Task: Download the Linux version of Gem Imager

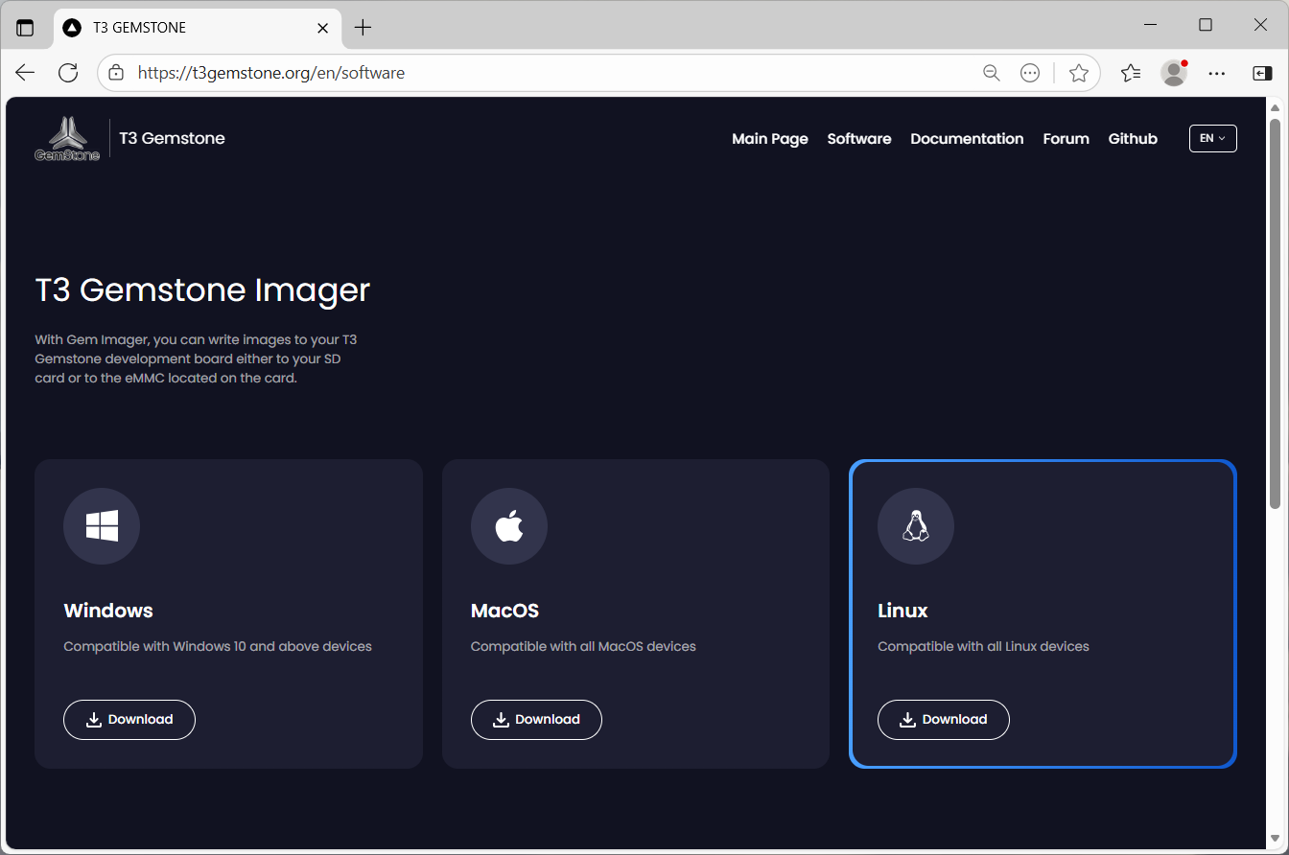Action: point(943,719)
